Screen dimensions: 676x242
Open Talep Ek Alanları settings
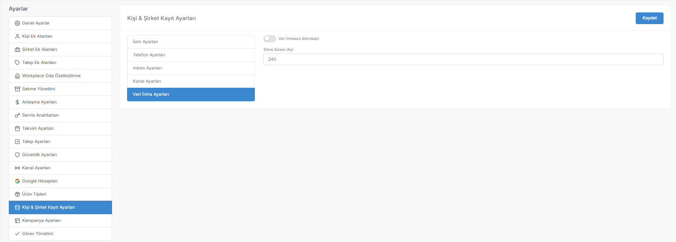coord(60,63)
